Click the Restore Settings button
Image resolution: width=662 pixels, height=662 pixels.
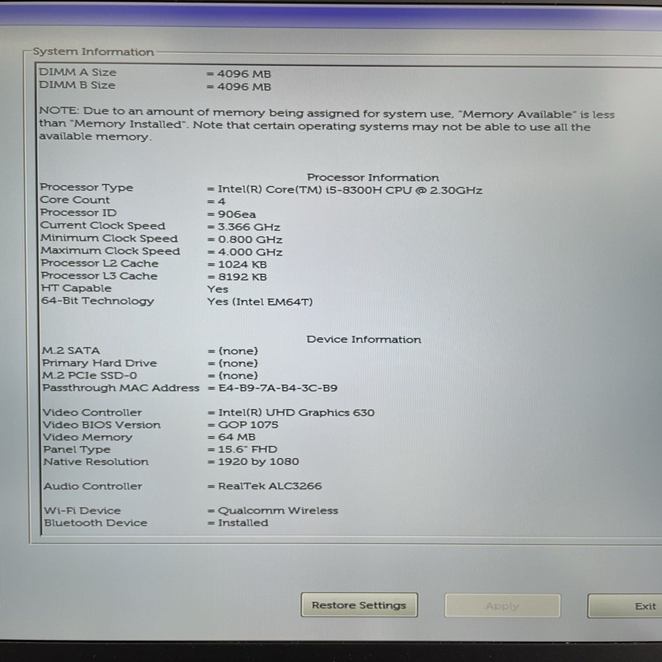point(359,605)
